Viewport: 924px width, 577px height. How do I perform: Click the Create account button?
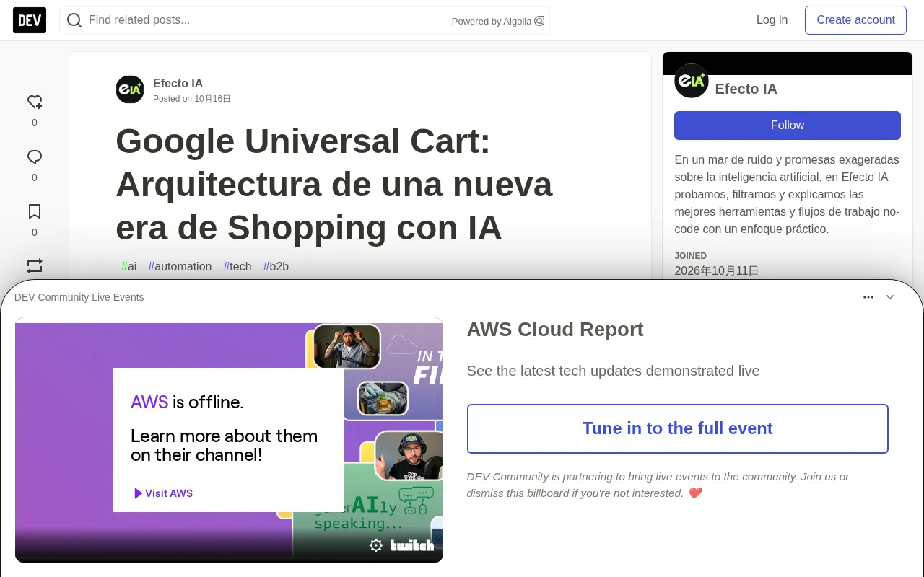855,20
